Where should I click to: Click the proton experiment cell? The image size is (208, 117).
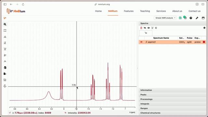coord(198,42)
